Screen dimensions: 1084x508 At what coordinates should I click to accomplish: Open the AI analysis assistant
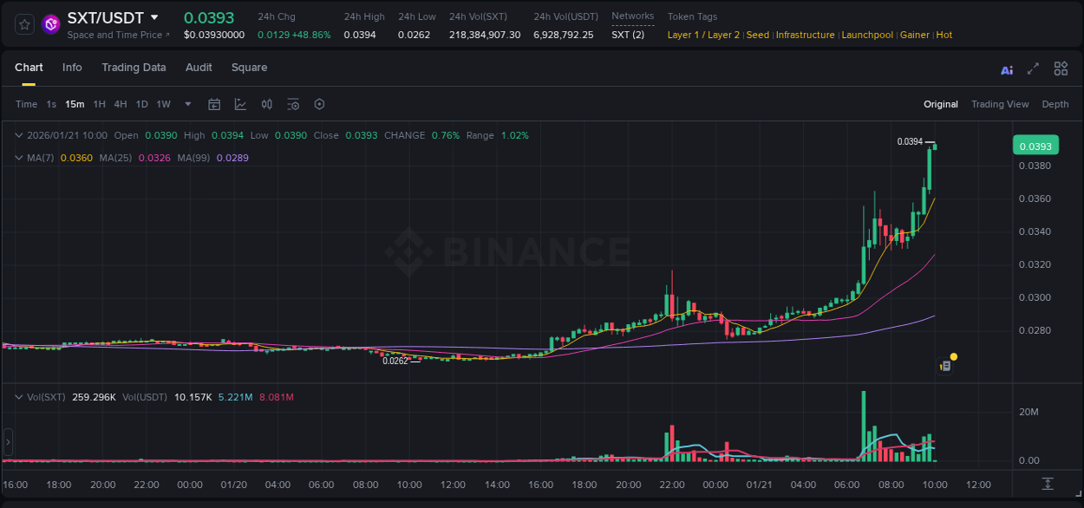click(1007, 68)
